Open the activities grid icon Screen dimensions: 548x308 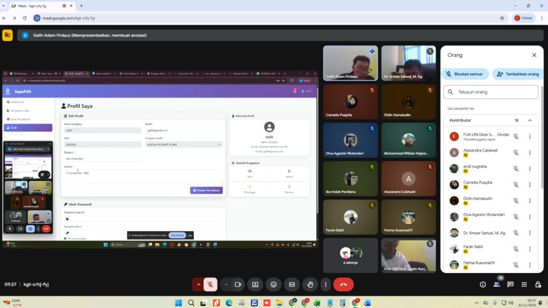(x=524, y=284)
